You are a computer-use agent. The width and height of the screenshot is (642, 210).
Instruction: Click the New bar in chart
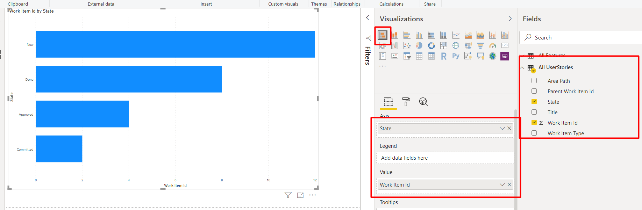(175, 44)
